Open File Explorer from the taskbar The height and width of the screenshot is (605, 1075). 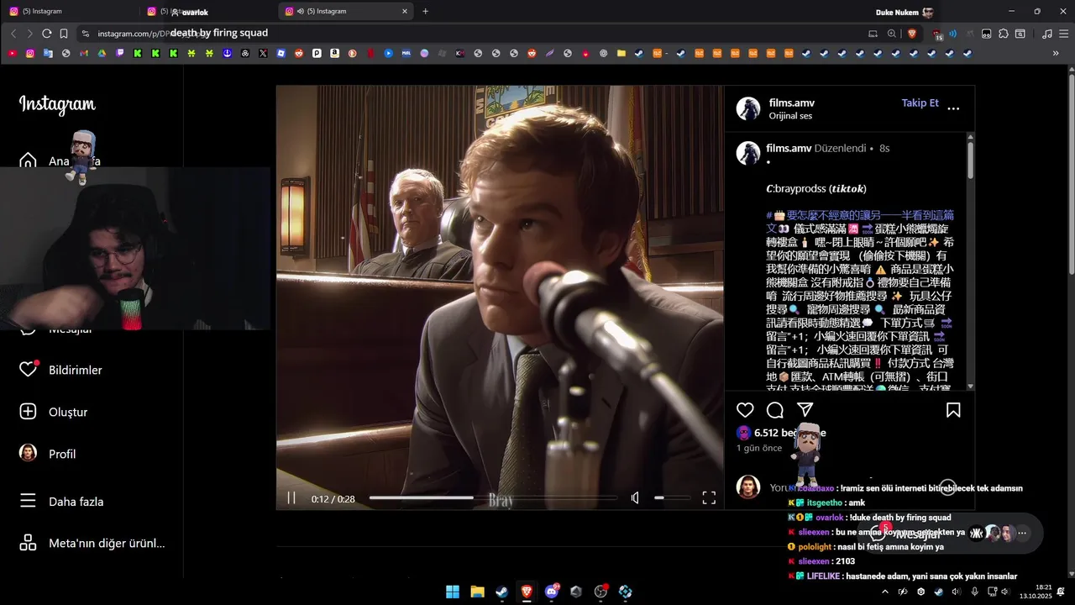click(x=477, y=592)
